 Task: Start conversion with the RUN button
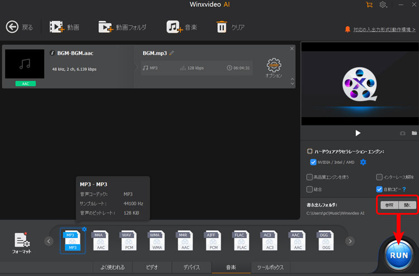pos(399,255)
